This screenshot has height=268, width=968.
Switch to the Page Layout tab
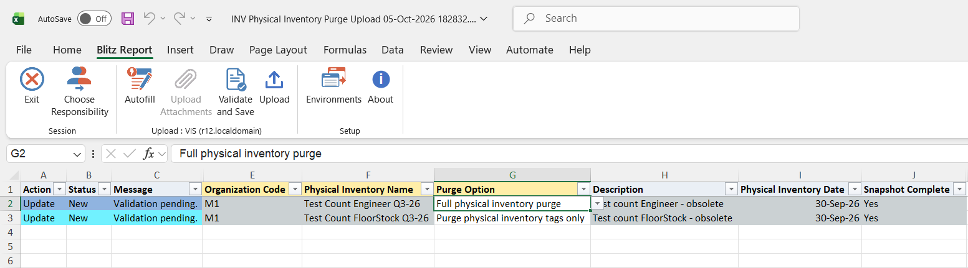(278, 50)
